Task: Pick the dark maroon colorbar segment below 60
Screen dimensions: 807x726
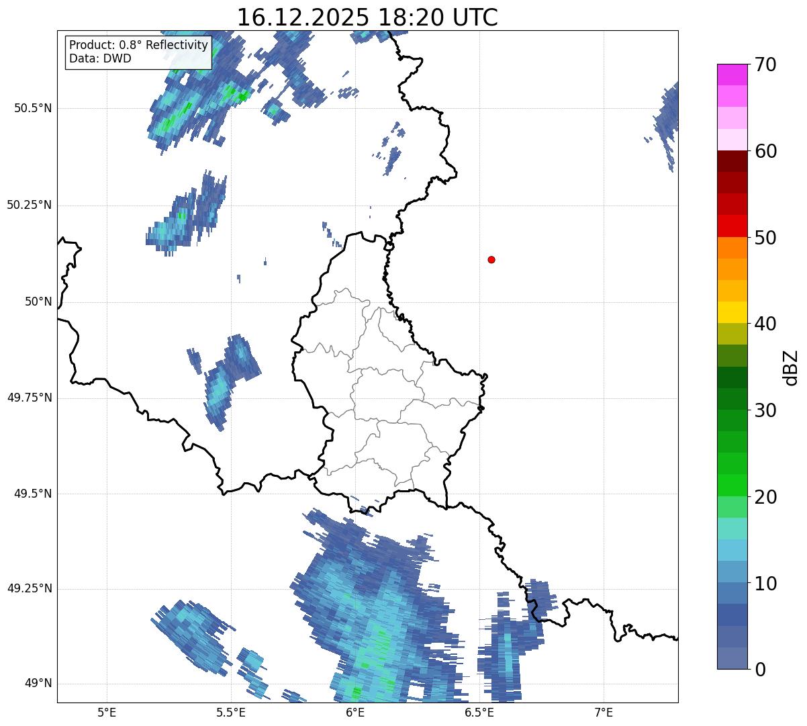Action: [x=732, y=161]
